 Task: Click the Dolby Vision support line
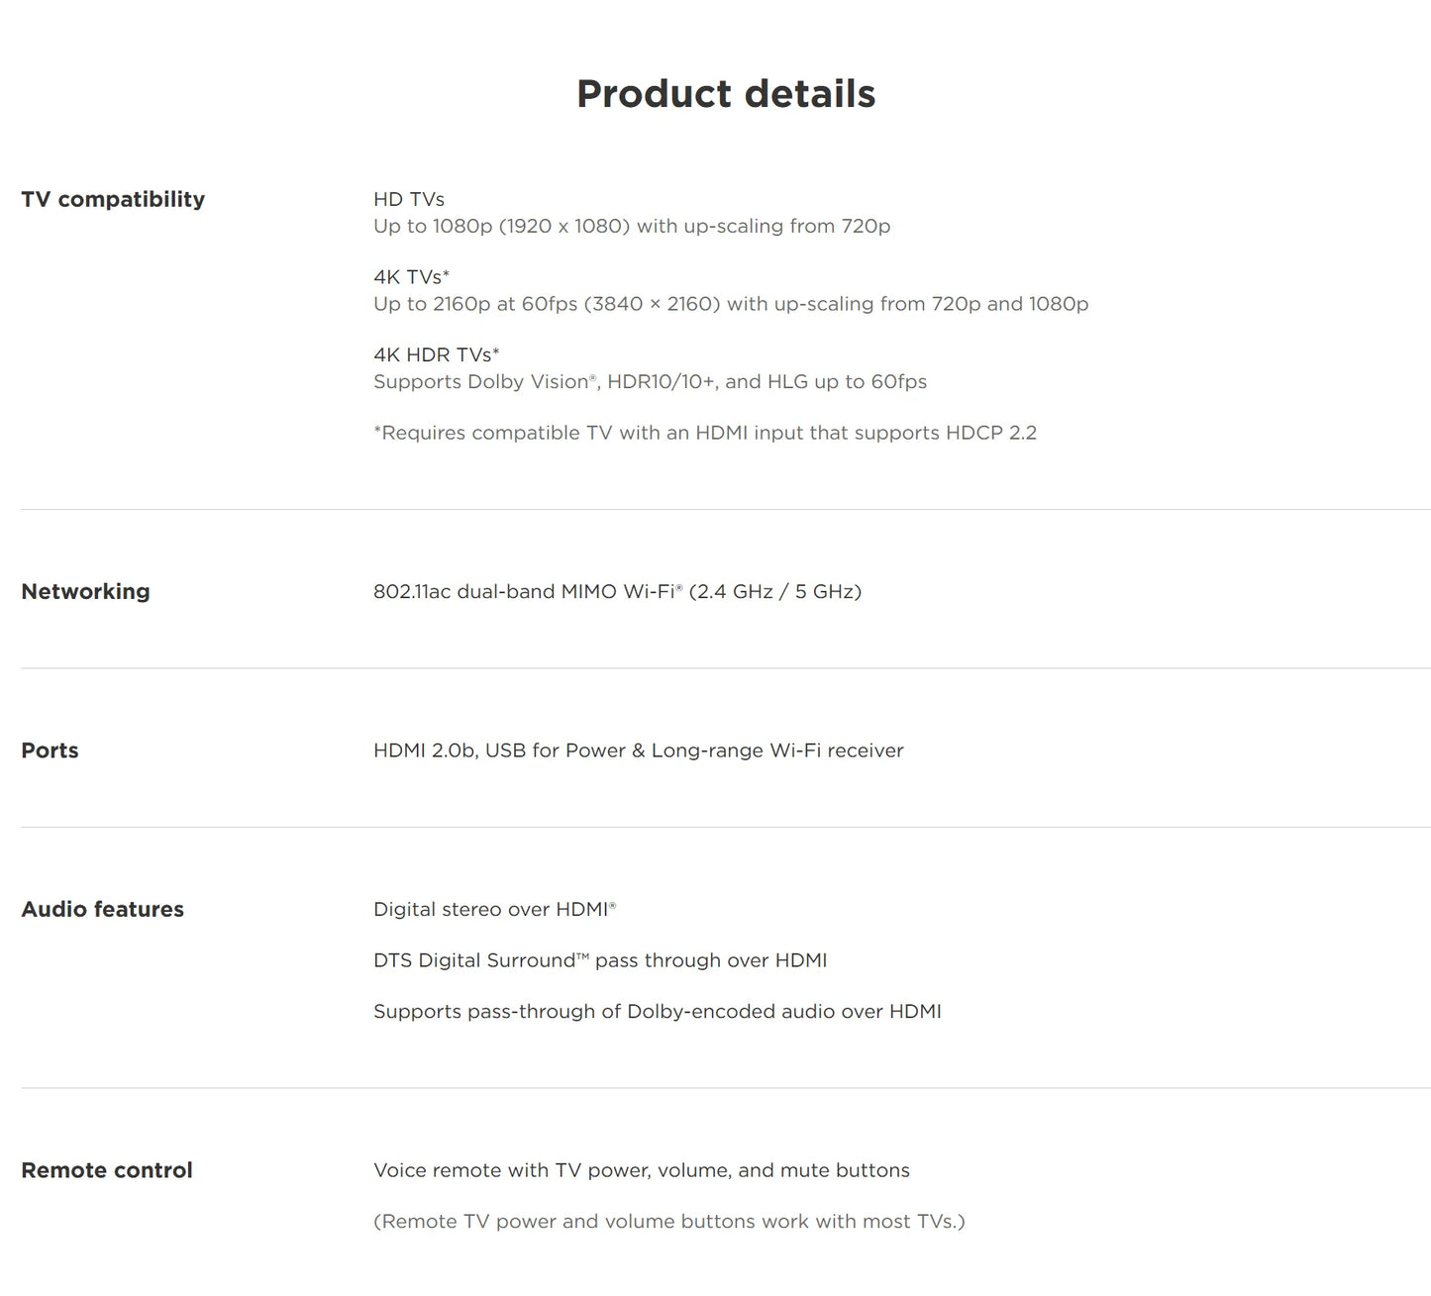tap(649, 381)
